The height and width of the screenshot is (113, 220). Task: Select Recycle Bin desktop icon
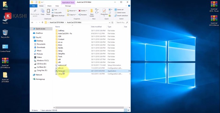coord(5,34)
